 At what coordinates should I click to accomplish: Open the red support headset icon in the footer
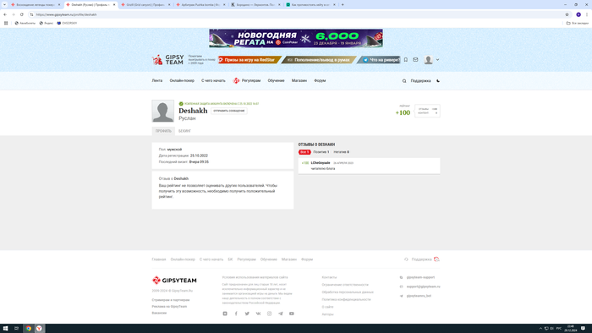(x=437, y=259)
